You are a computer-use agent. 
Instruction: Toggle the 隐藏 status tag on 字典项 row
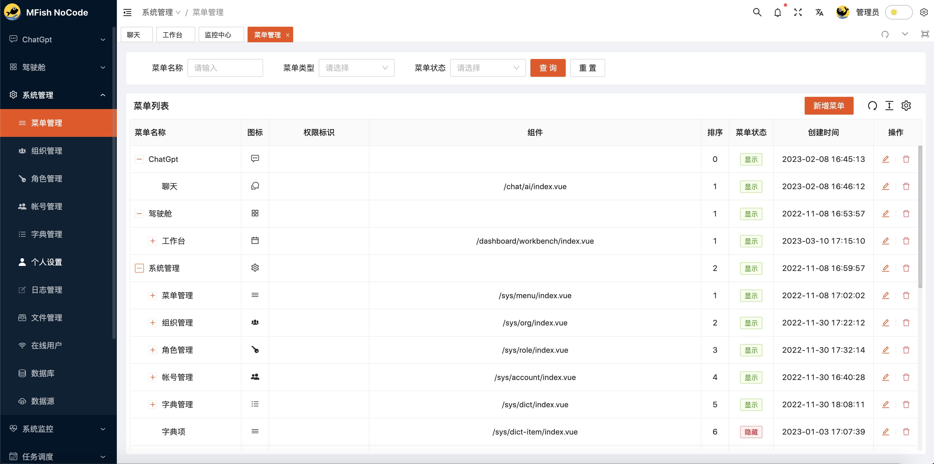point(751,432)
